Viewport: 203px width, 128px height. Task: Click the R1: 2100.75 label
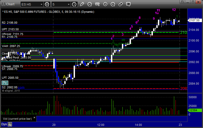pyautogui.click(x=10, y=37)
